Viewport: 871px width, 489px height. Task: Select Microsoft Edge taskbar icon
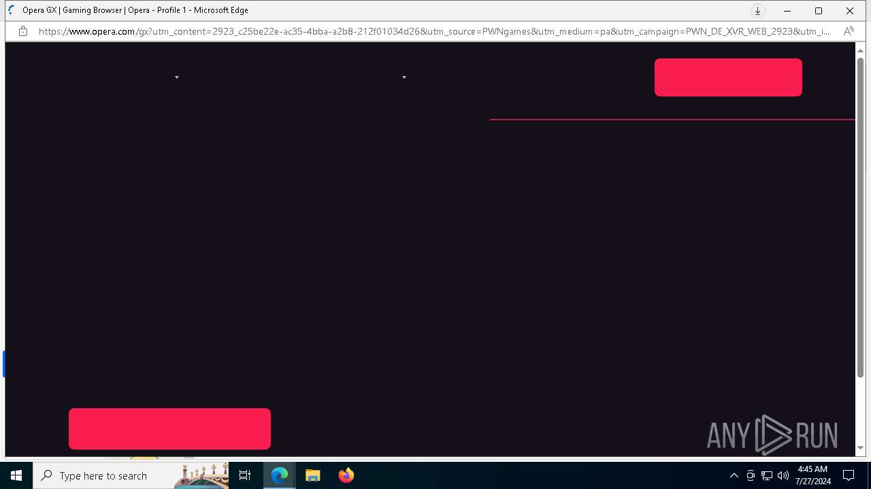(280, 475)
